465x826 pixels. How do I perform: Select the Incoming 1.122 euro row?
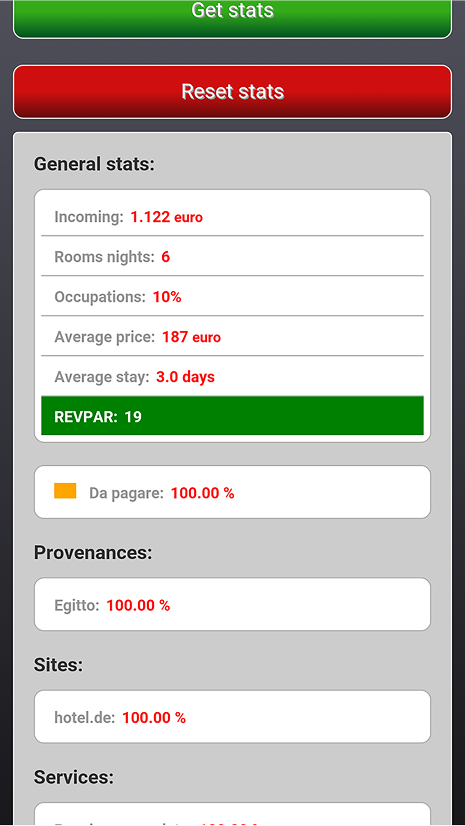232,216
